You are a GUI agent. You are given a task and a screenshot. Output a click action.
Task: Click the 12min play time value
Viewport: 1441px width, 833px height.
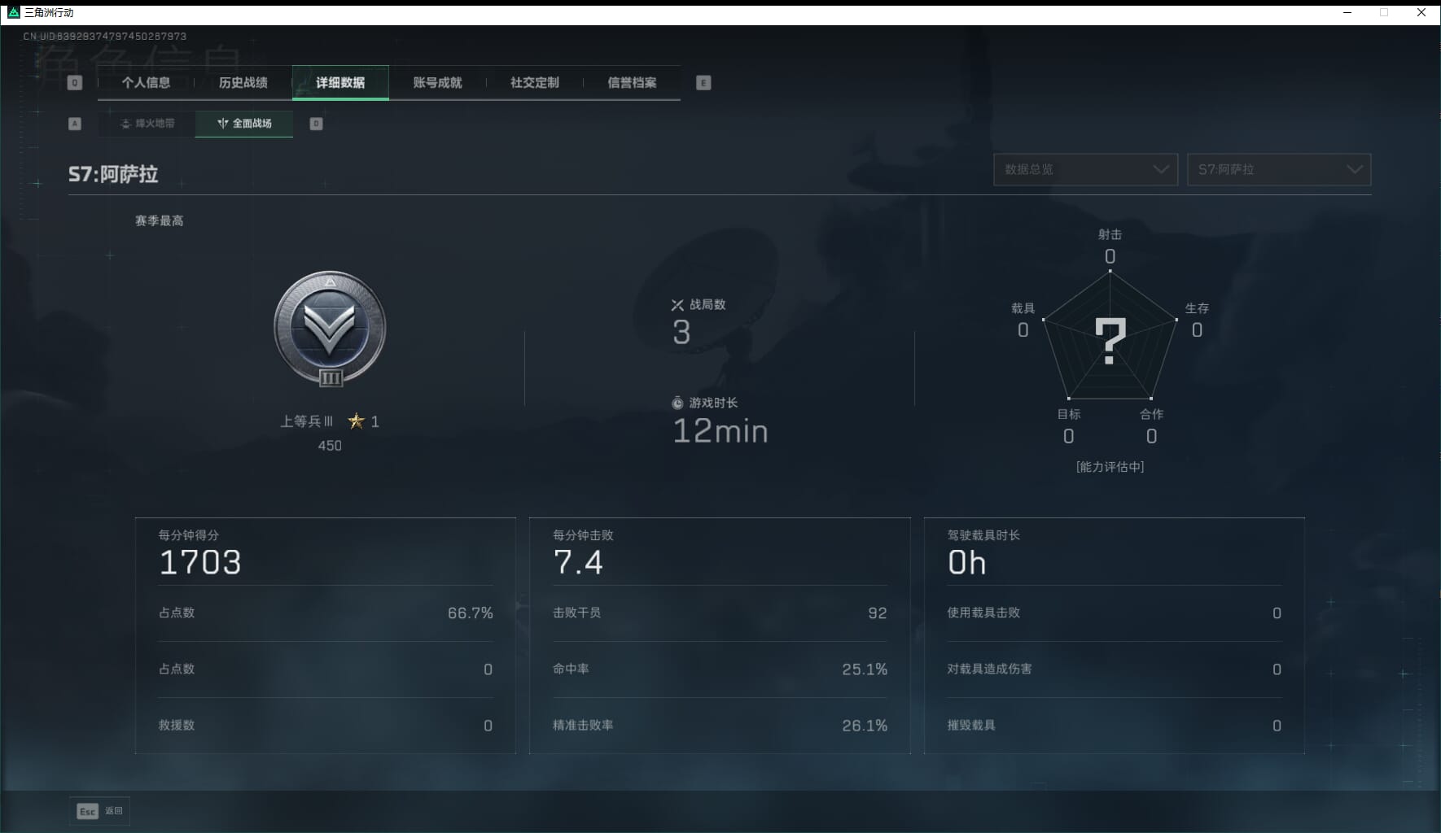tap(720, 431)
